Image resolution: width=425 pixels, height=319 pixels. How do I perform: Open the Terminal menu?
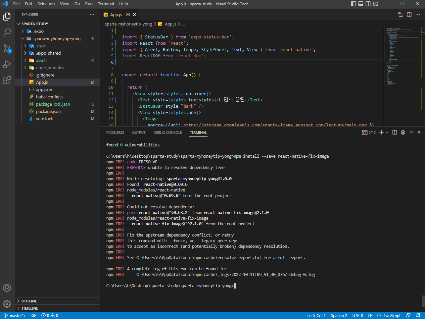coord(106,4)
